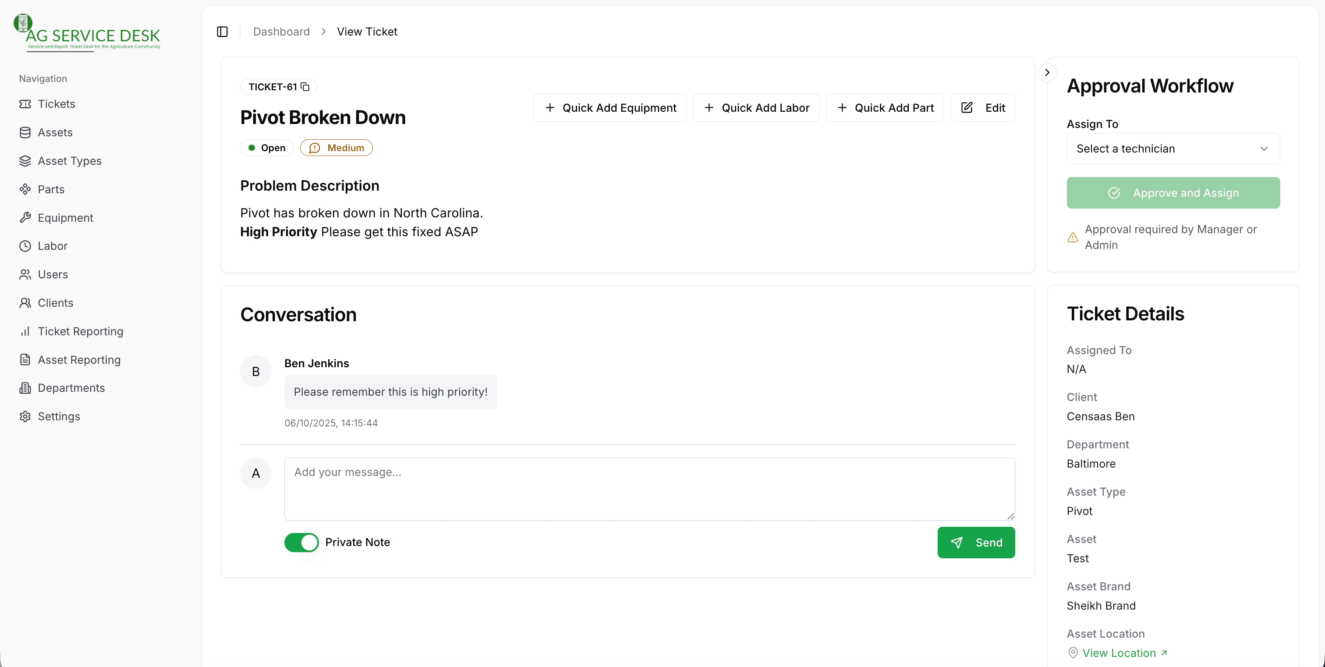
Task: Collapse the right panel chevron
Action: [1047, 72]
